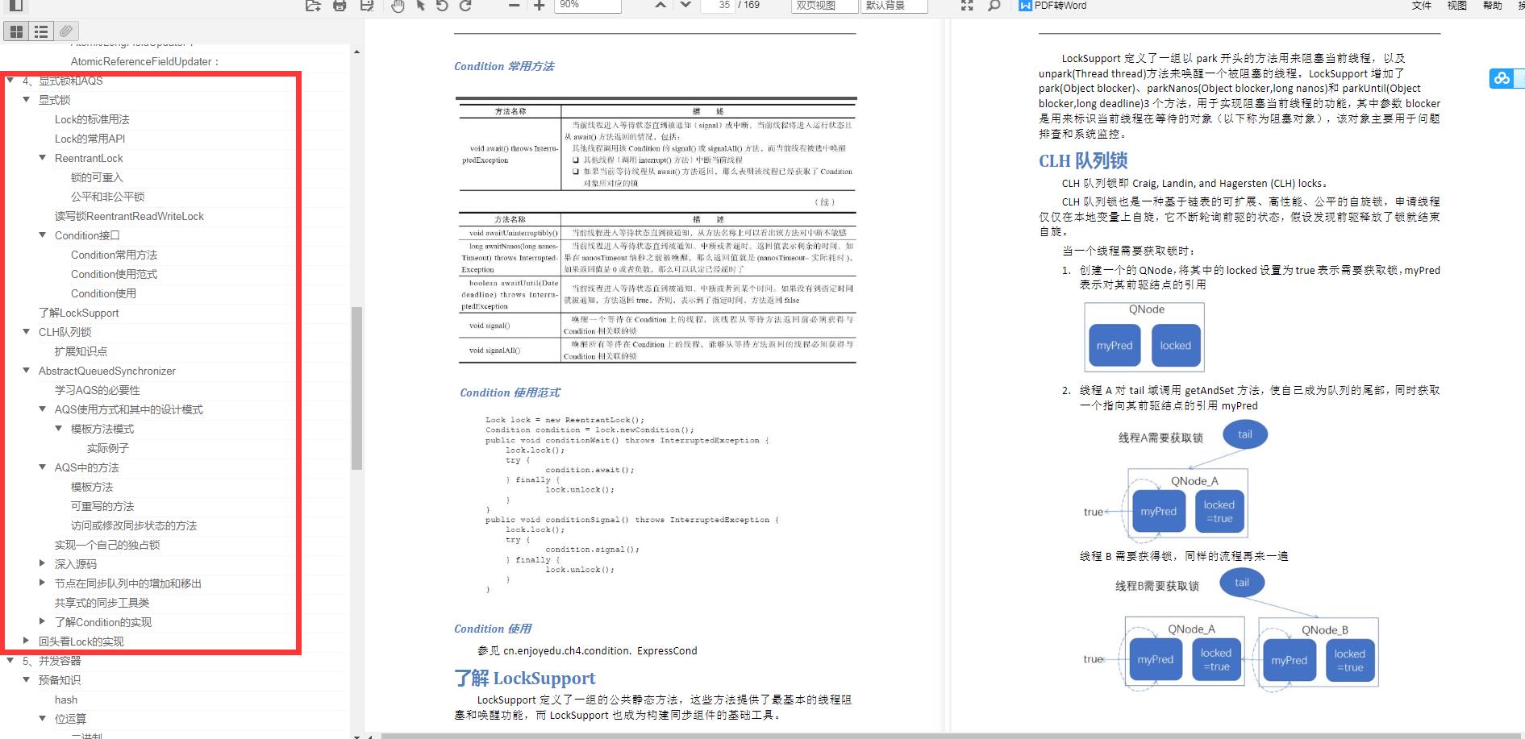This screenshot has width=1525, height=739.
Task: Open 学习AQS的必要性 outline entry
Action: (x=98, y=390)
